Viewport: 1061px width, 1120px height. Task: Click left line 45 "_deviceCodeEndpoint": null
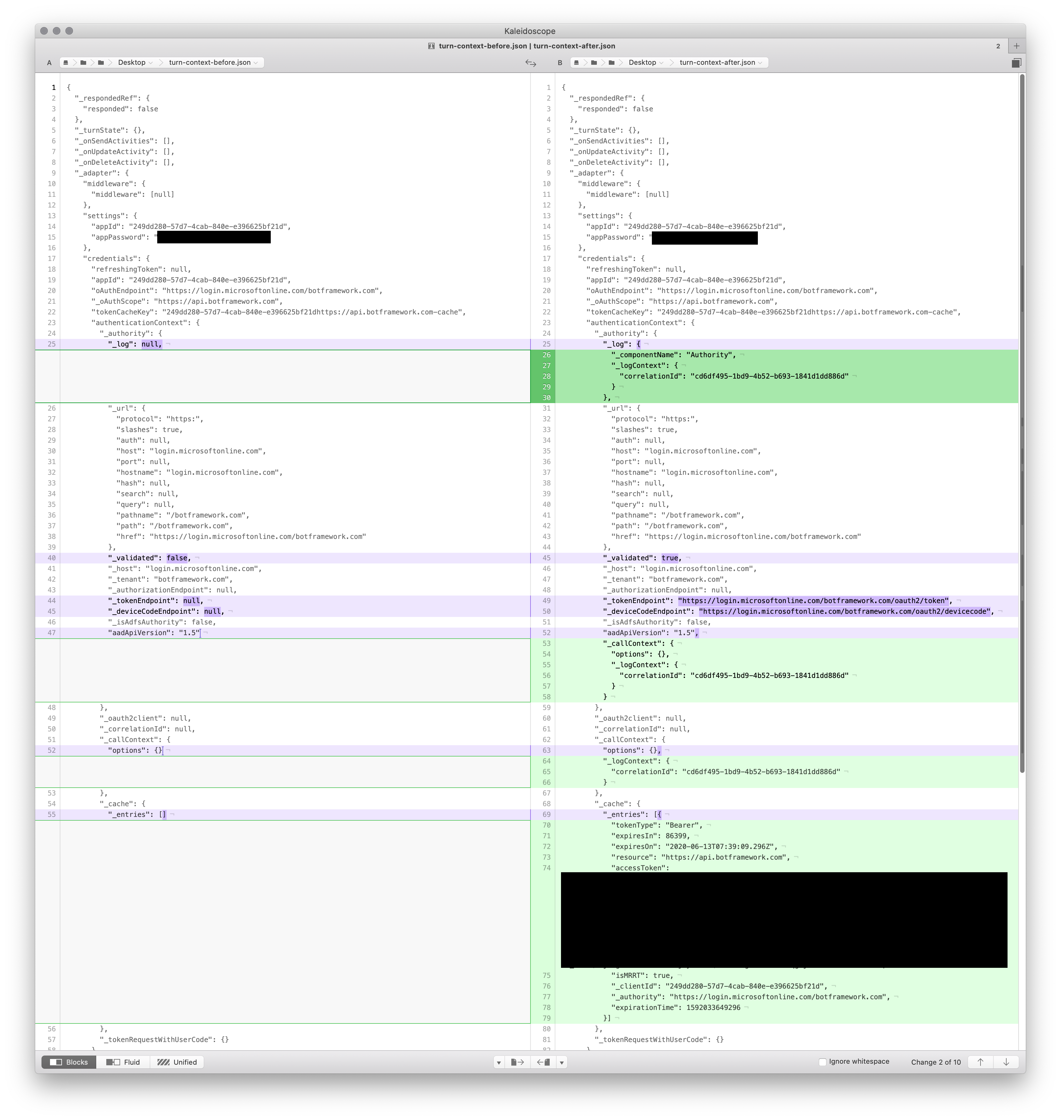[166, 611]
